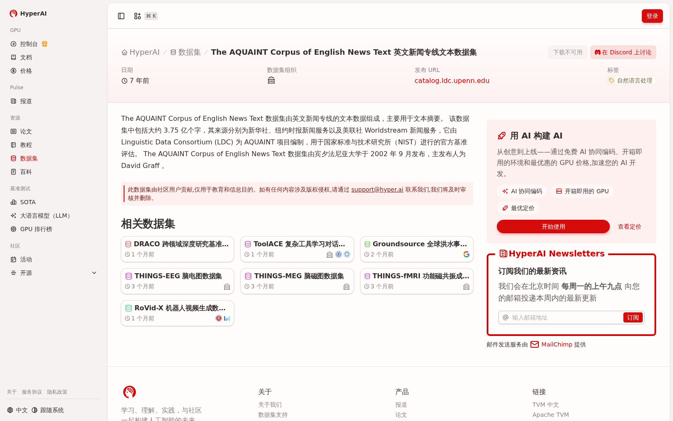
Task: Click 隐私政策 link at sidebar bottom
Action: pos(57,392)
